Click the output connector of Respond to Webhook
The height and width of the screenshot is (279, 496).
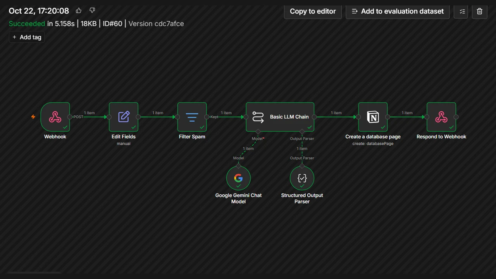pyautogui.click(x=456, y=117)
